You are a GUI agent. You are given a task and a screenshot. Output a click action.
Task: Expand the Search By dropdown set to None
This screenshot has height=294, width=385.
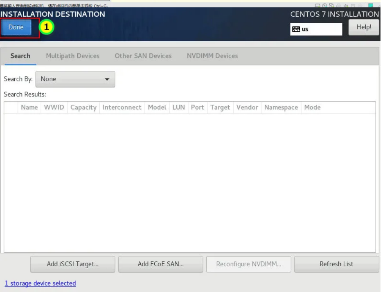[75, 79]
